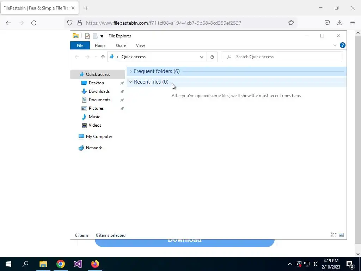Click the volume speaker tray icon
This screenshot has height=271, width=361.
tap(315, 264)
